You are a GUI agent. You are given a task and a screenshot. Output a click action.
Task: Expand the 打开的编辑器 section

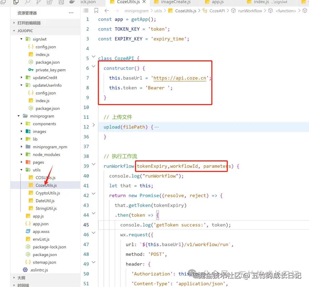(x=45, y=23)
